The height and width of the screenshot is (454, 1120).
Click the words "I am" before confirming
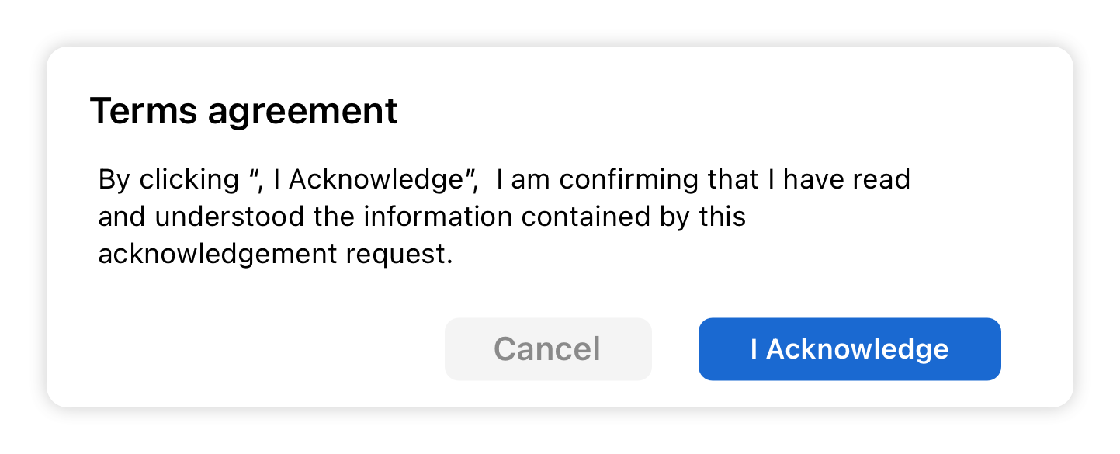(x=524, y=179)
